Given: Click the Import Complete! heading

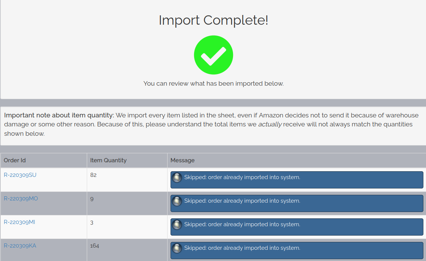Looking at the screenshot, I should click(213, 20).
